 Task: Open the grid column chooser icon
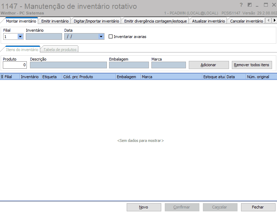(2, 77)
